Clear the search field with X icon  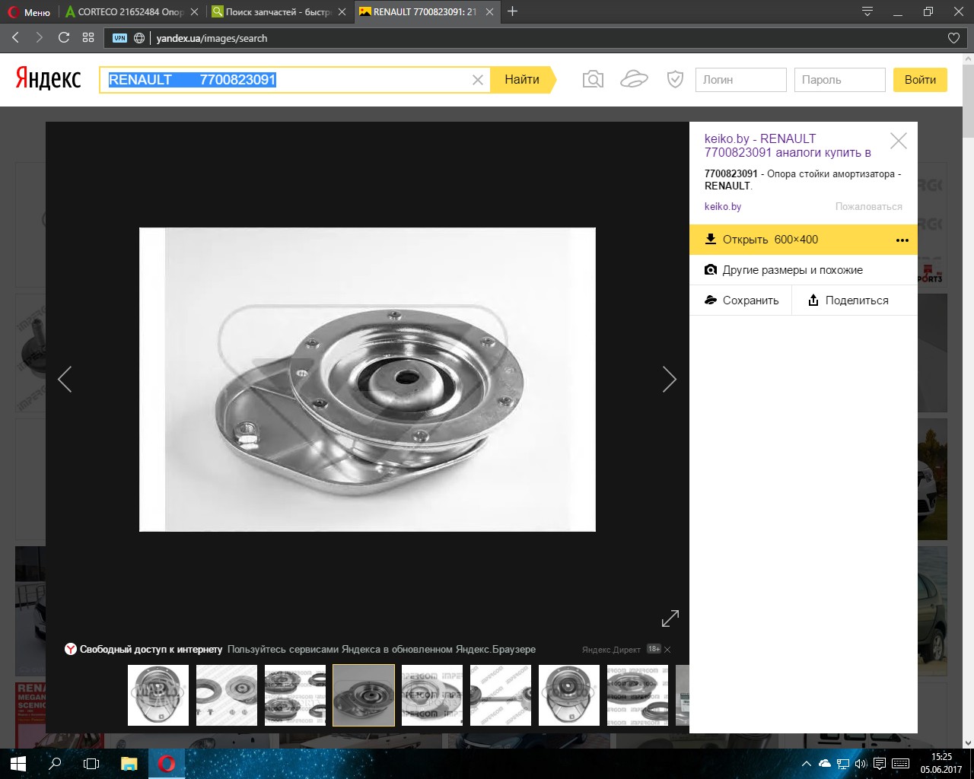(x=478, y=80)
